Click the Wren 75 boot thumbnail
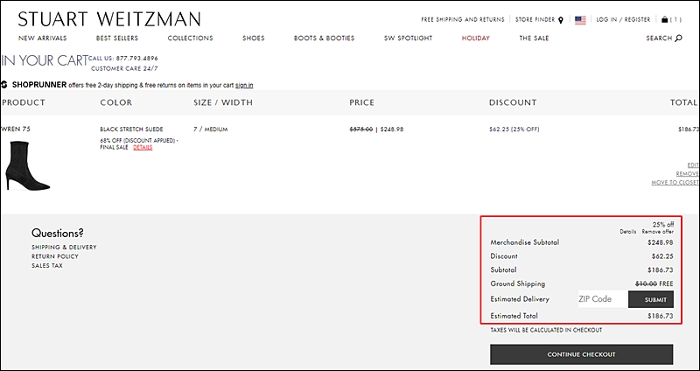The height and width of the screenshot is (371, 700). coord(28,165)
